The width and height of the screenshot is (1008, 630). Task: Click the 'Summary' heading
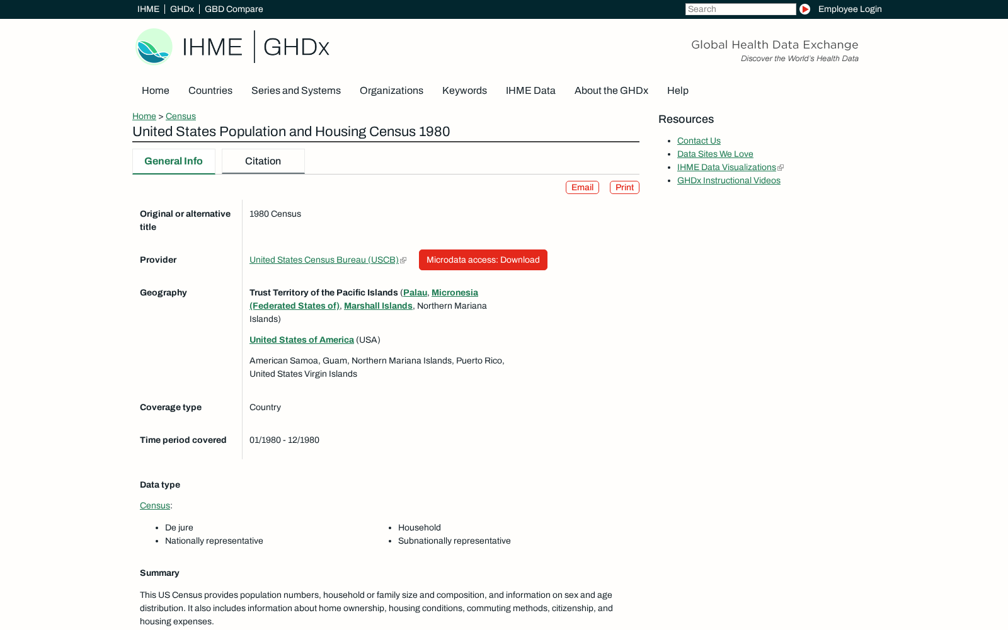[159, 573]
